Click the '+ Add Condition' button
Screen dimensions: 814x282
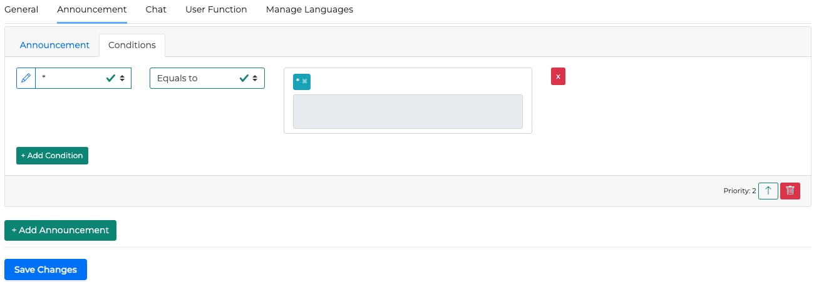tap(52, 156)
